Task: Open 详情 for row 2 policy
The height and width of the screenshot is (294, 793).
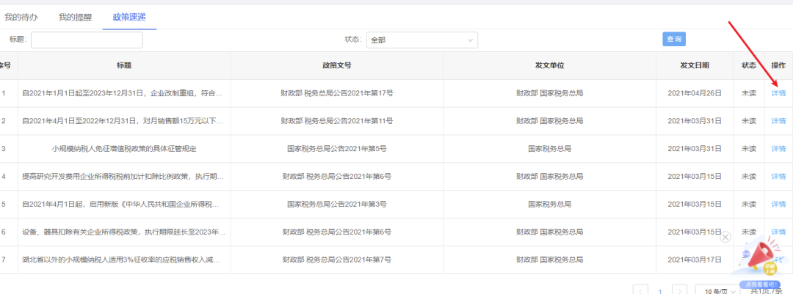Action: point(778,121)
